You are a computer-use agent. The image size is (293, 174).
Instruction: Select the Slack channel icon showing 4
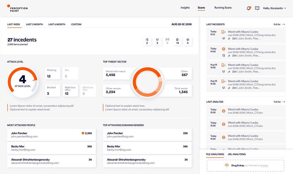pos(188,39)
